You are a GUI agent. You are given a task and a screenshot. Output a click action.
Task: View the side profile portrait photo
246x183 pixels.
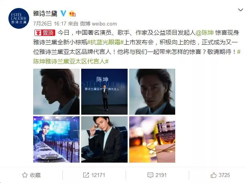point(56,91)
